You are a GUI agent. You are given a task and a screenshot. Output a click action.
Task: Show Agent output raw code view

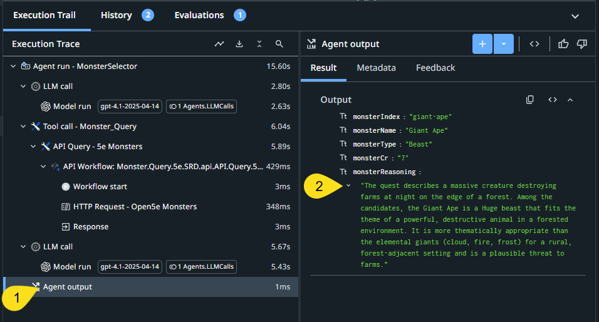534,44
